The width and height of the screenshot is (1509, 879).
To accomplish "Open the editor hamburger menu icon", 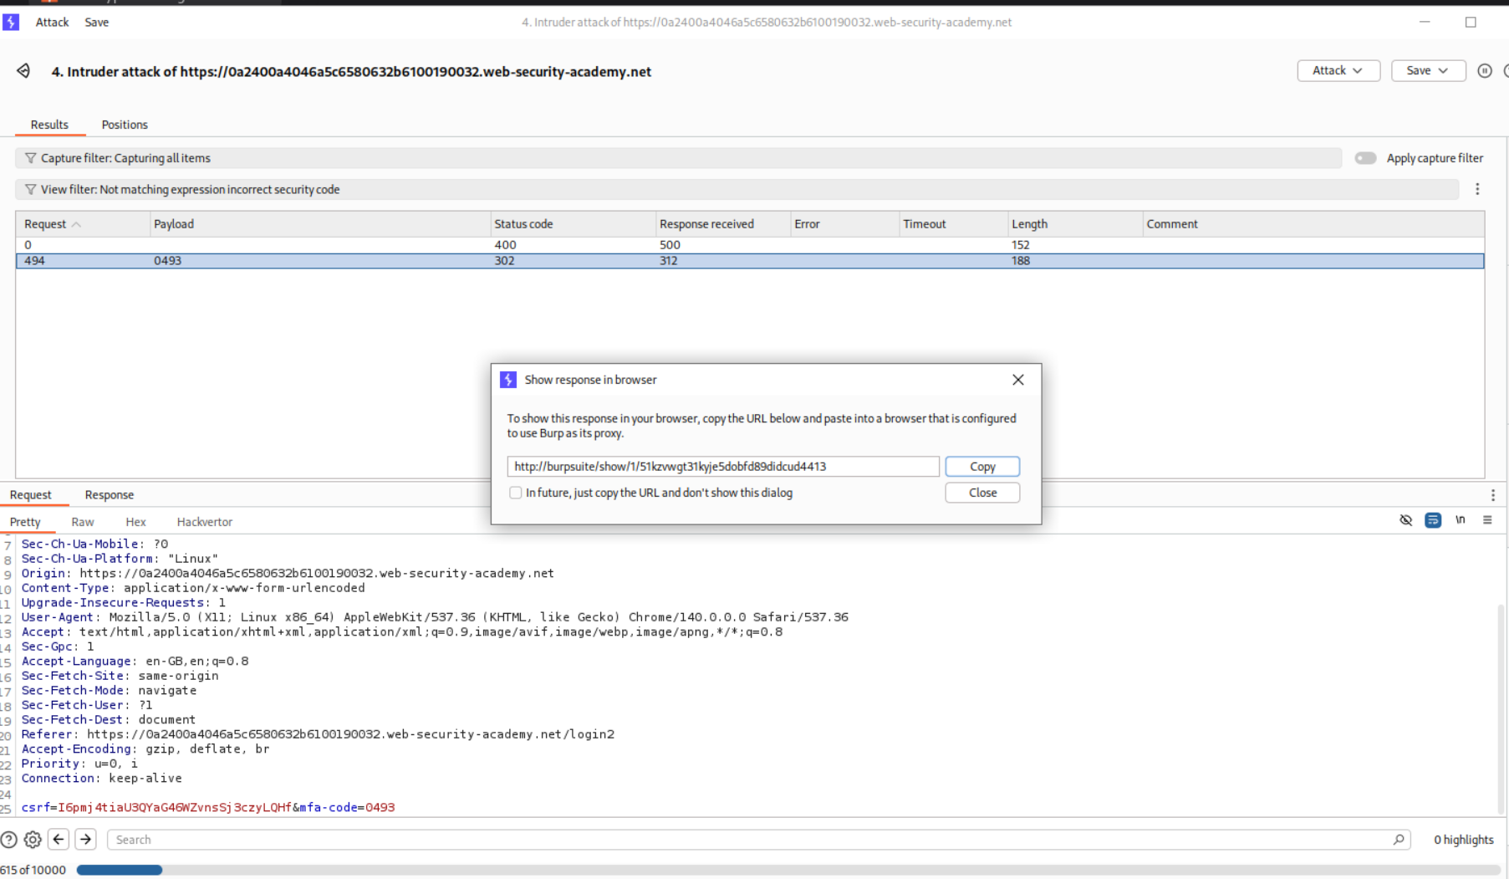I will click(x=1487, y=520).
